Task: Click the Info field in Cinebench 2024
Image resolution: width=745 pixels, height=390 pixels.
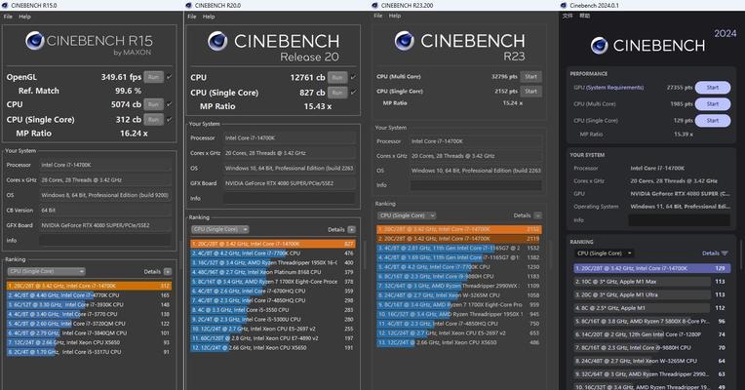Action: 680,220
